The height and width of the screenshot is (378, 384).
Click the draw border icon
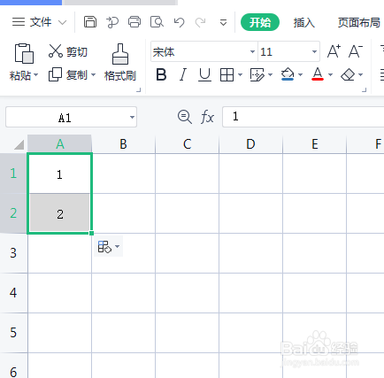[x=257, y=75]
